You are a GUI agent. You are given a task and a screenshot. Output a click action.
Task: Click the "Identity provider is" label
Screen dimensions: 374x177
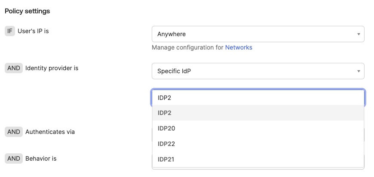pyautogui.click(x=52, y=68)
